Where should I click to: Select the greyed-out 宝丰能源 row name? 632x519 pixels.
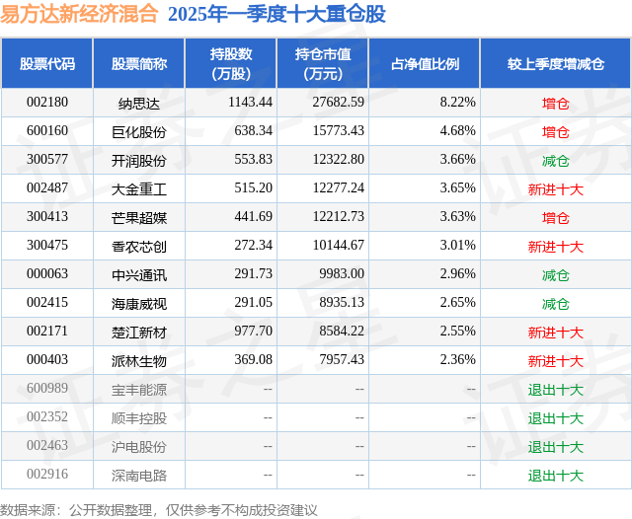click(139, 390)
